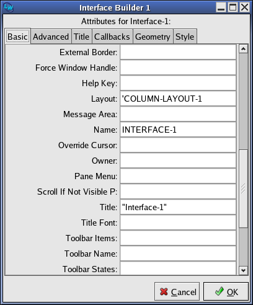Click the red X Cancel icon

click(x=164, y=292)
